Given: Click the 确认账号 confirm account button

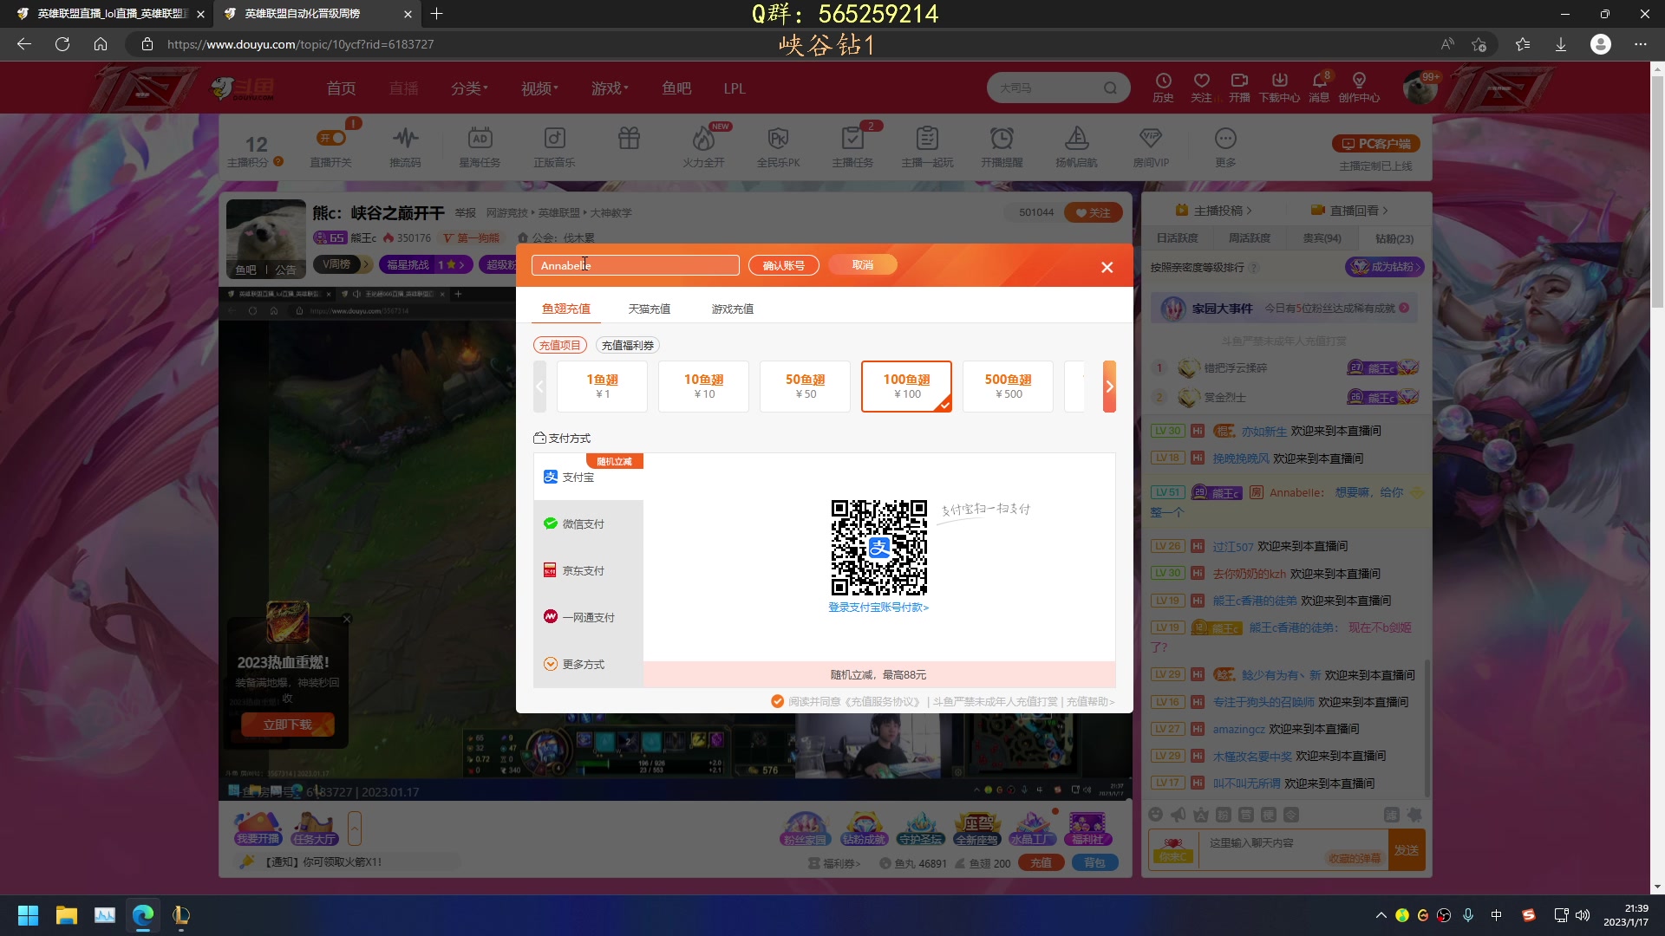Looking at the screenshot, I should [783, 264].
